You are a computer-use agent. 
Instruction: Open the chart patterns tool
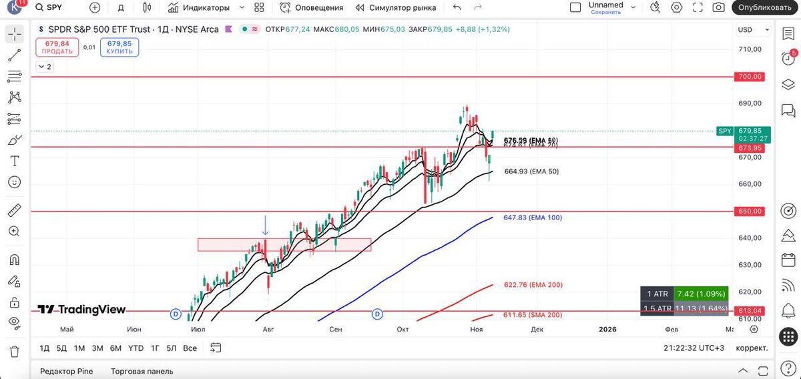coord(14,97)
